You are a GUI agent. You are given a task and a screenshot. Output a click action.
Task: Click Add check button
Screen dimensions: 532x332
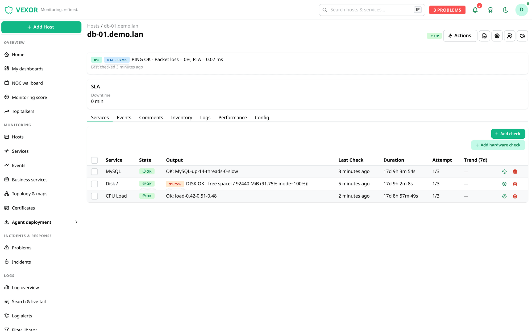(x=508, y=134)
